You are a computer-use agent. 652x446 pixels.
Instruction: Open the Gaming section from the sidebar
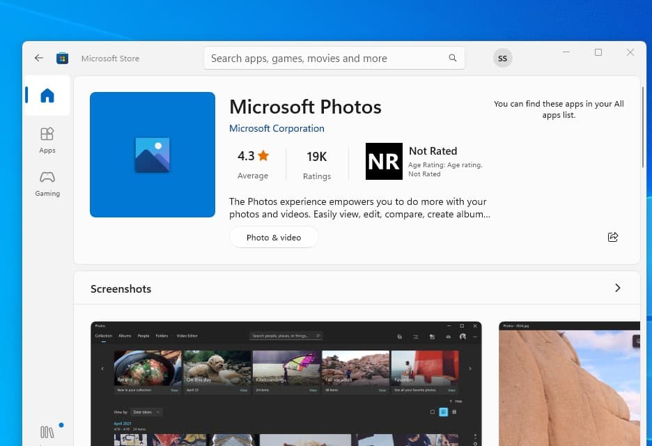[47, 183]
